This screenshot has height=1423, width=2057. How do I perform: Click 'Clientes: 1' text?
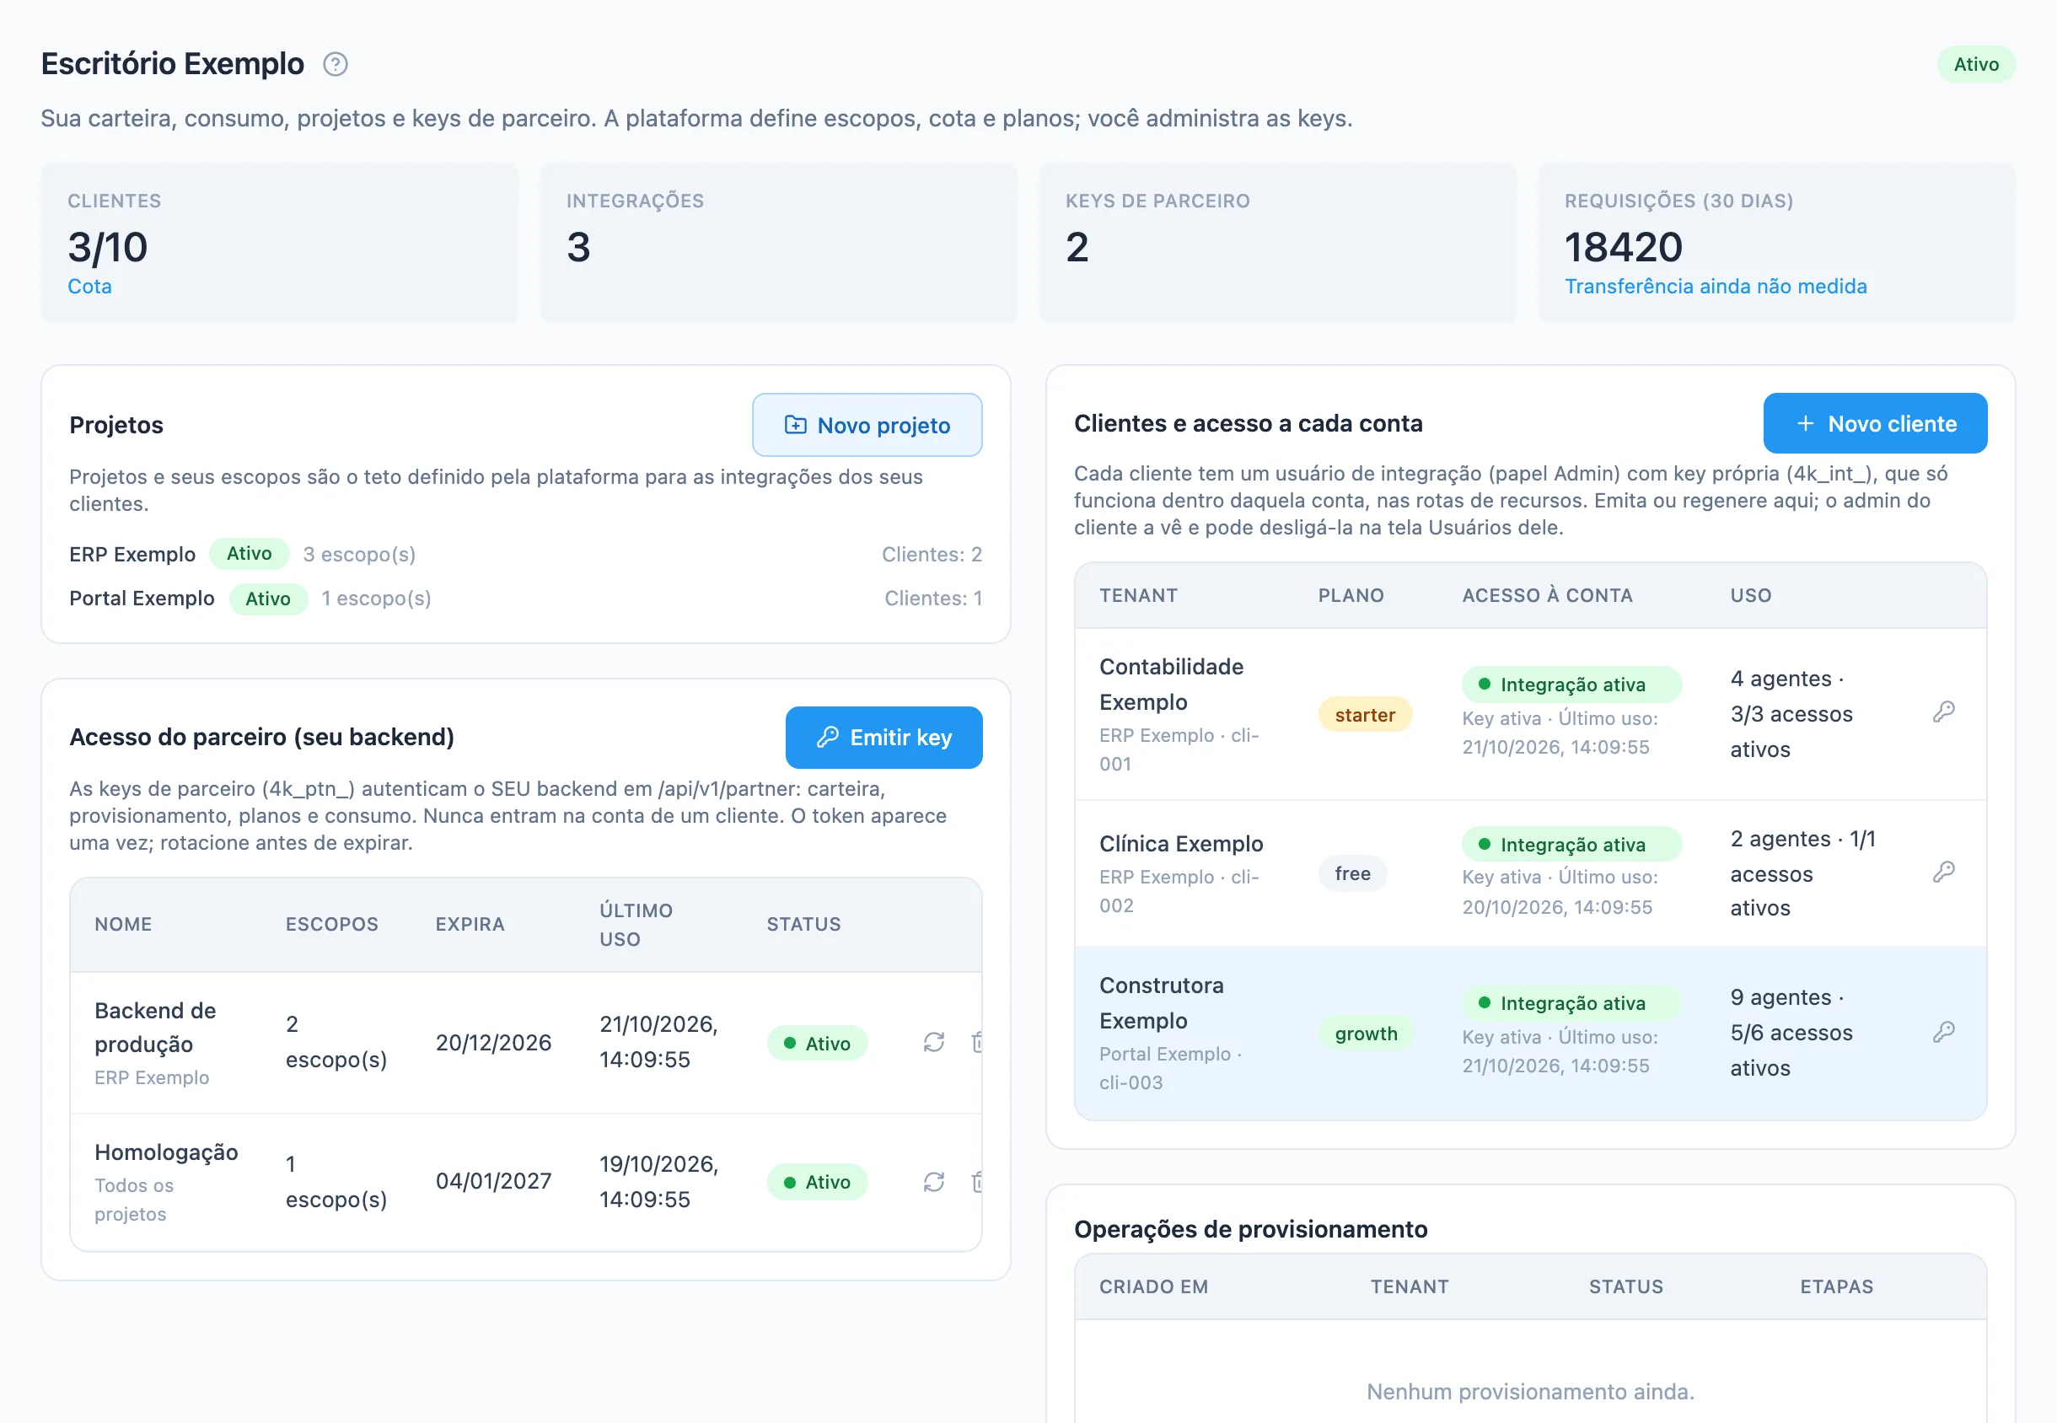[x=932, y=599]
